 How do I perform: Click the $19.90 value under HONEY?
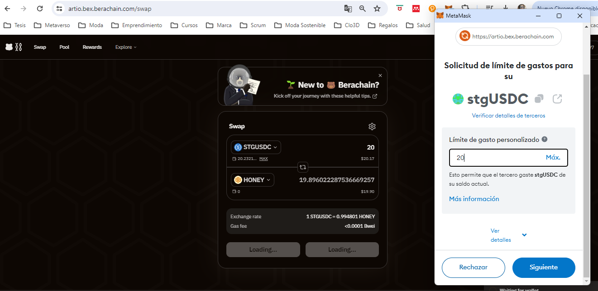(368, 192)
